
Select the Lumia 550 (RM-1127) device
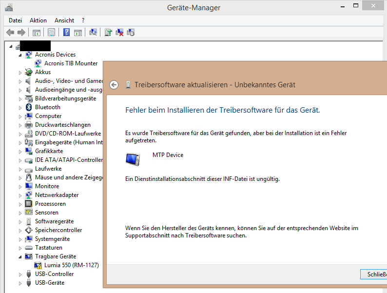pyautogui.click(x=71, y=265)
